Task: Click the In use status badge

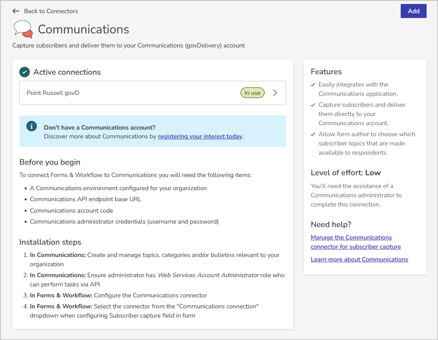Action: pyautogui.click(x=252, y=93)
